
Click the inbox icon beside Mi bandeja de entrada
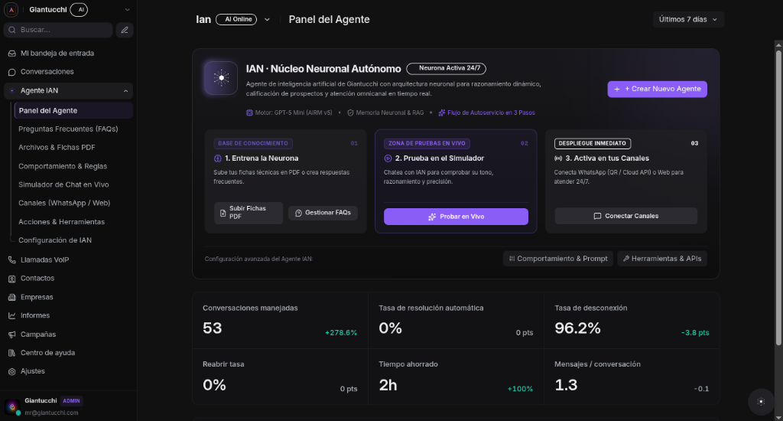(x=12, y=54)
